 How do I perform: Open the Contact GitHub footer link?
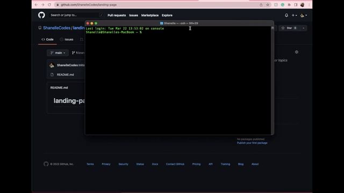coord(175,164)
